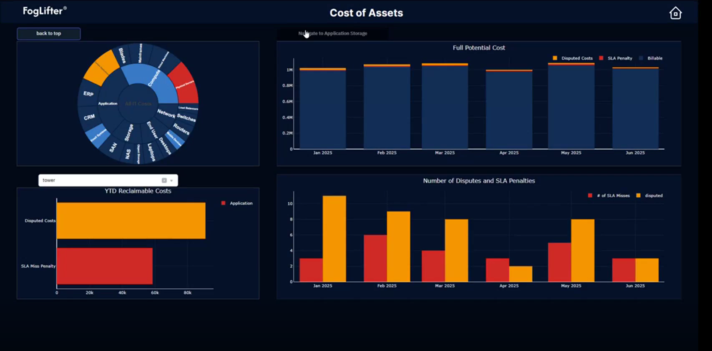
Task: Clear the tower dropdown selection
Action: [x=164, y=181]
